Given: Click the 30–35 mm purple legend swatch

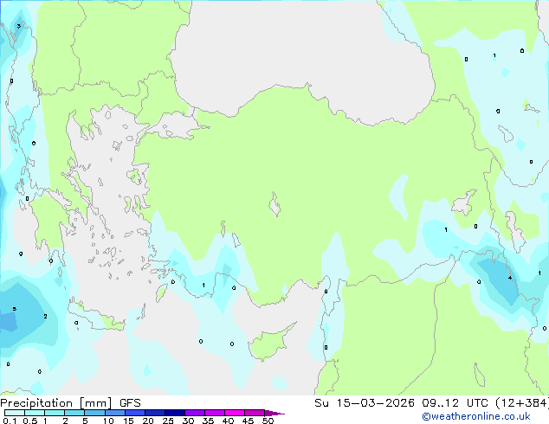Looking at the screenshot, I should tap(194, 413).
